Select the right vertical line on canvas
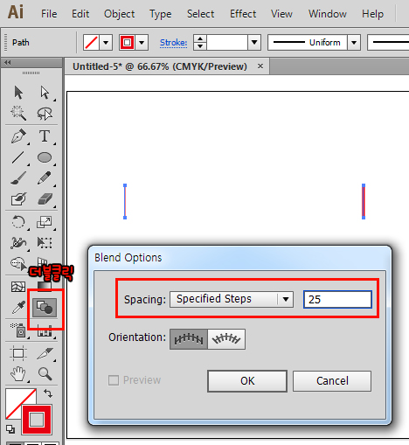The width and height of the screenshot is (409, 445). click(x=364, y=201)
